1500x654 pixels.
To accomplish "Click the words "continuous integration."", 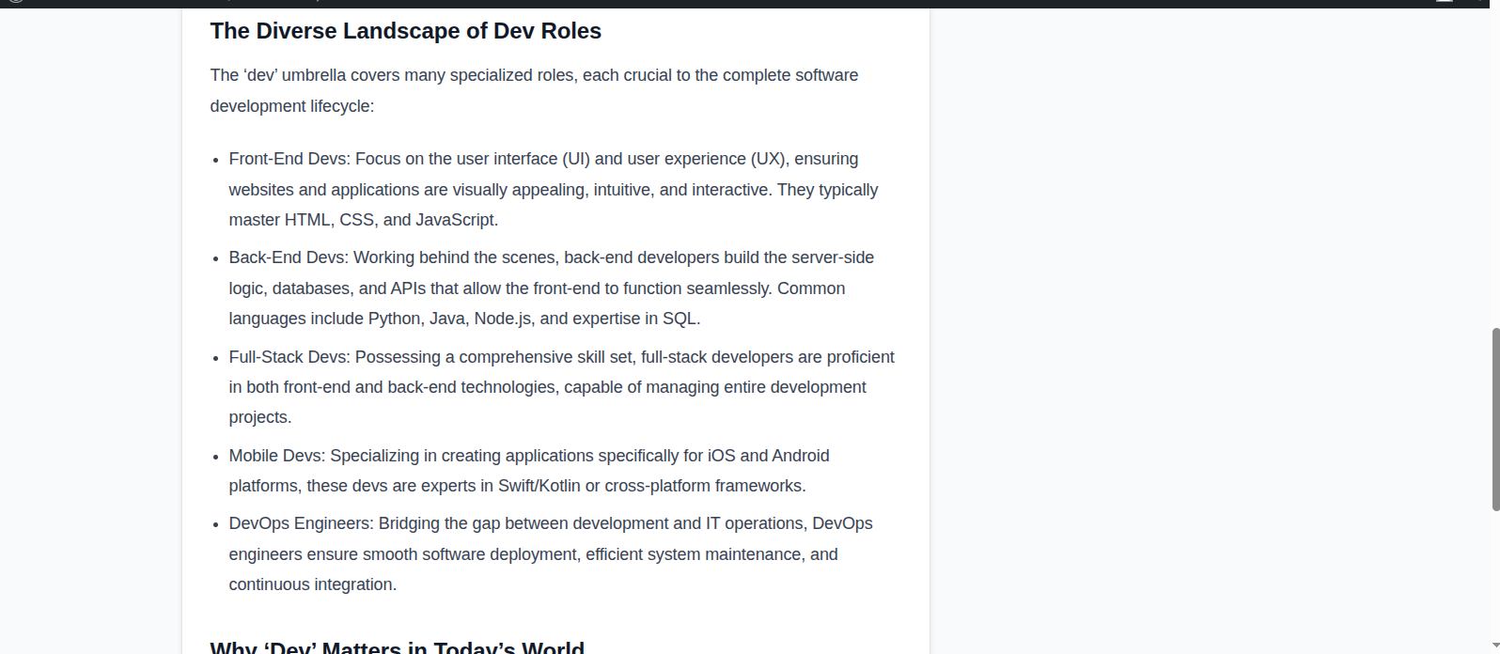I will [x=313, y=584].
